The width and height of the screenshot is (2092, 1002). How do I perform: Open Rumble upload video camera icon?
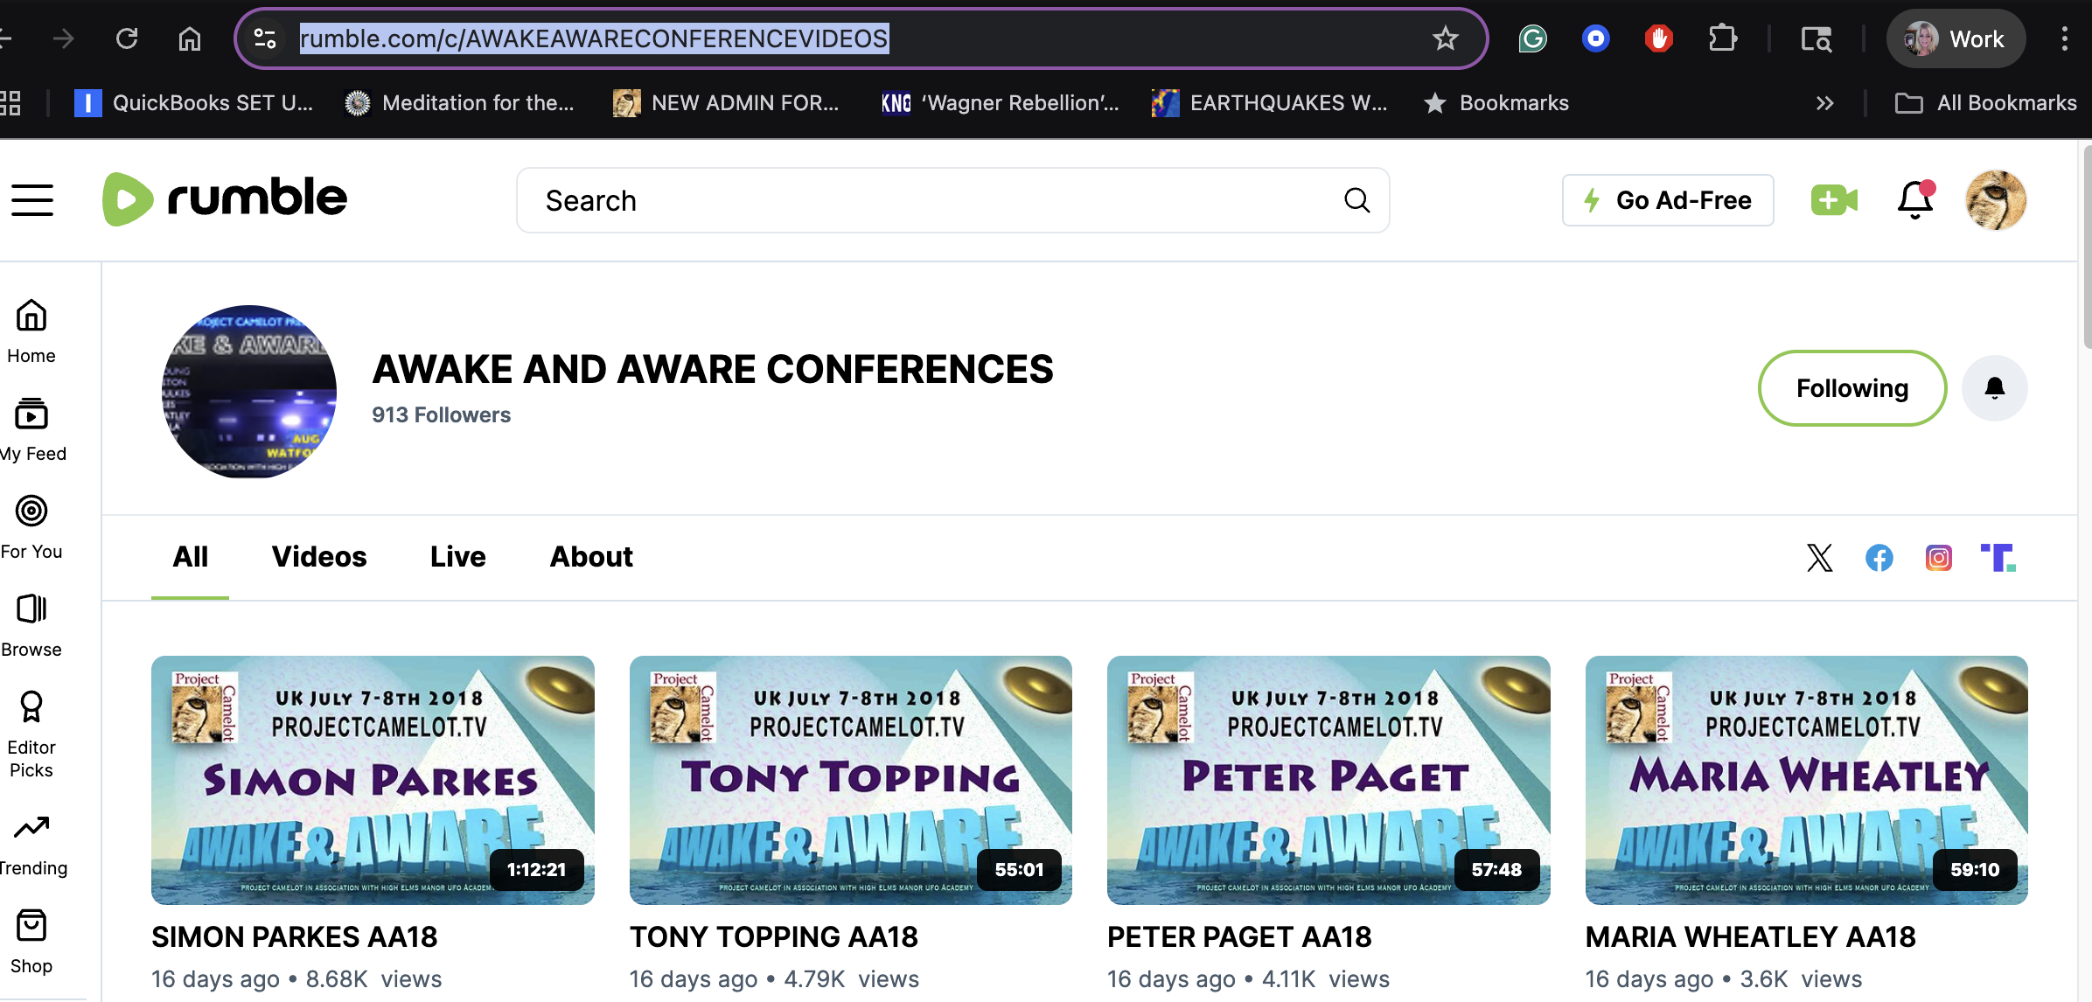[x=1834, y=200]
